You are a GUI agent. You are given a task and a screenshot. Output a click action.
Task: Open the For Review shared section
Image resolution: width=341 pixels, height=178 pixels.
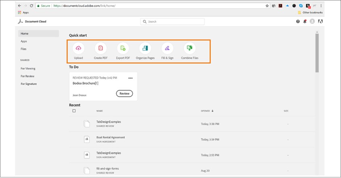pyautogui.click(x=27, y=76)
